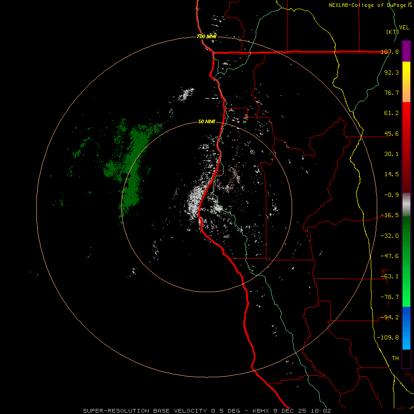Click the Super-Resolution Base Velocity caption
This screenshot has width=414, height=414.
(207, 411)
